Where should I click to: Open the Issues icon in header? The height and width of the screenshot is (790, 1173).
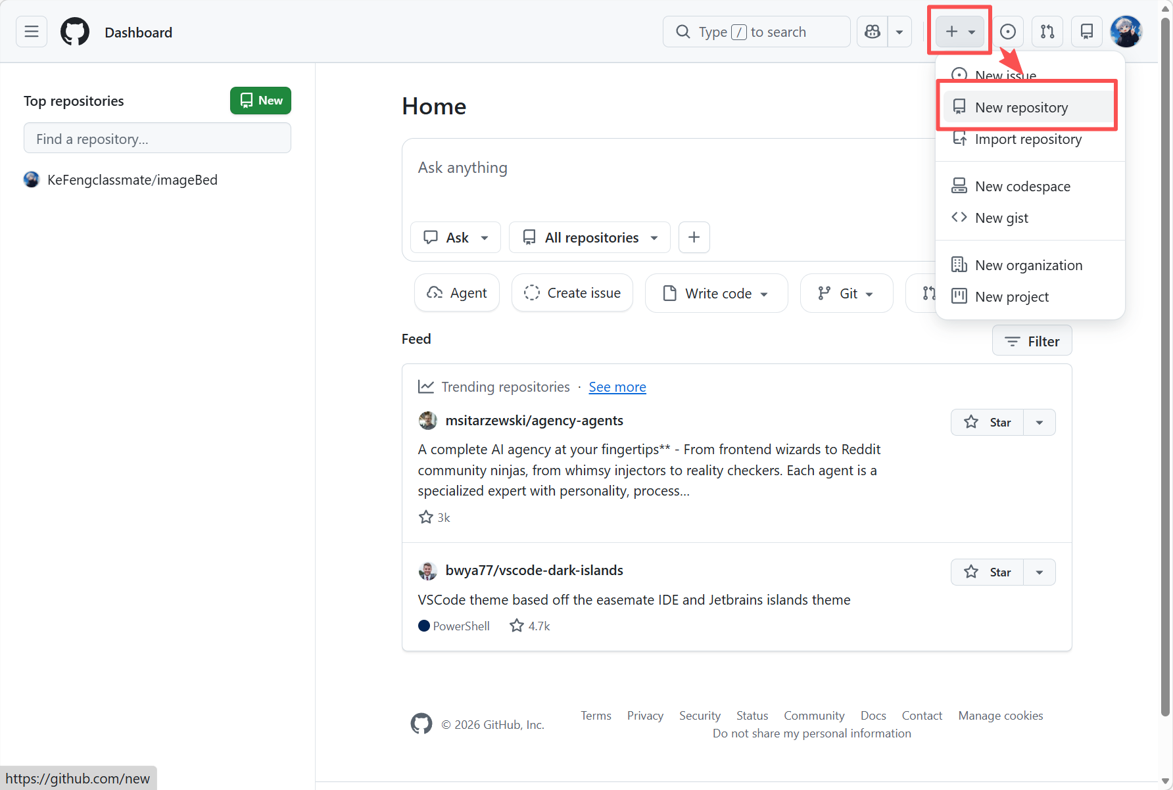[x=1008, y=32]
